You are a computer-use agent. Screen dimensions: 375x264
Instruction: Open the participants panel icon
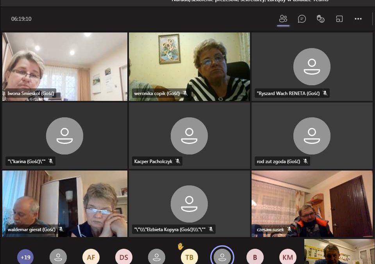[x=283, y=19]
